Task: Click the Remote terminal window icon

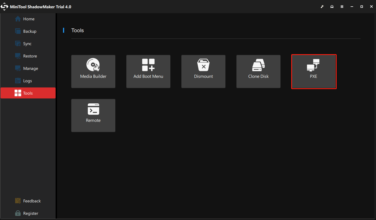Action: pyautogui.click(x=93, y=109)
